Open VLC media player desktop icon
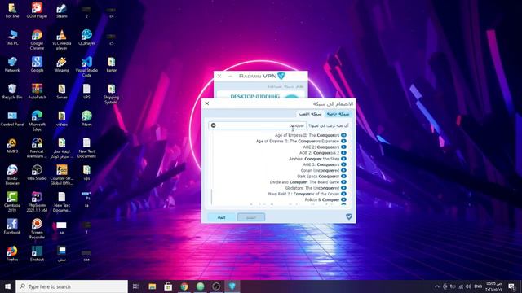522x293 pixels. point(62,40)
